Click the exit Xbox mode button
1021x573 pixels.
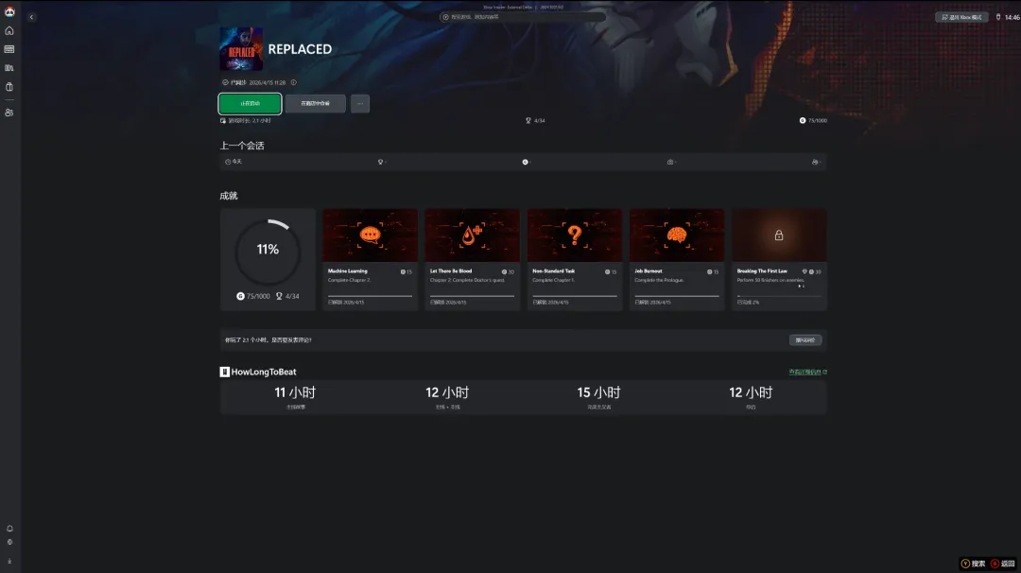click(x=961, y=17)
